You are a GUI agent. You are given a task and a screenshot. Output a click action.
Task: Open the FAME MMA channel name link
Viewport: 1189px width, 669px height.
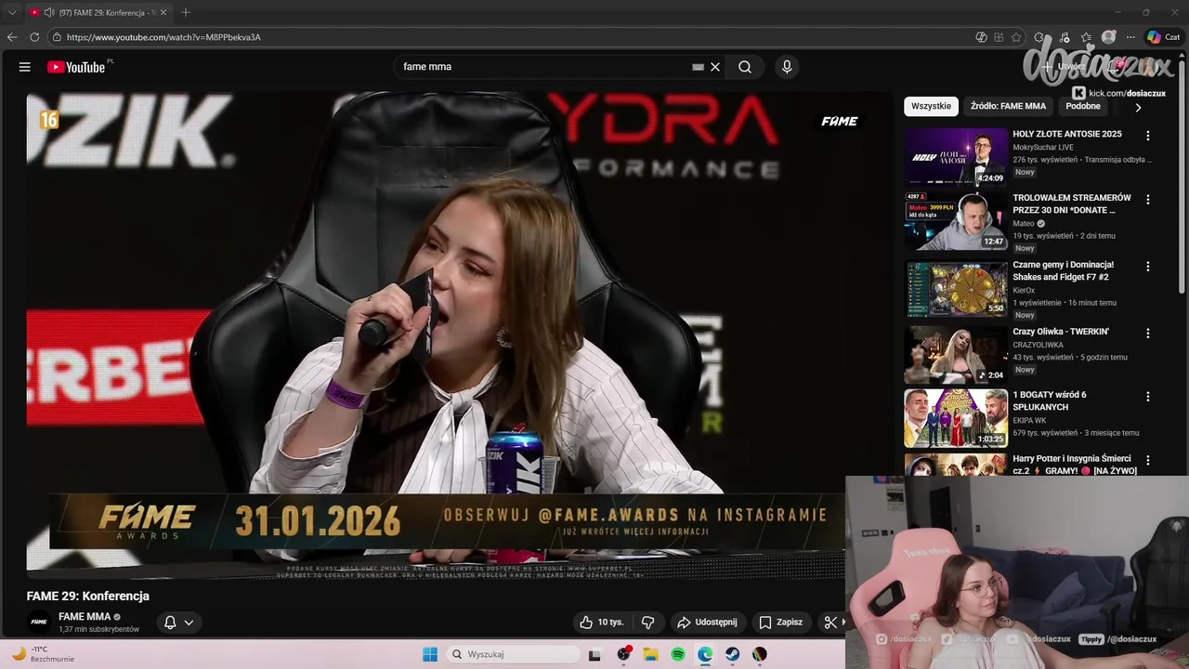(85, 617)
